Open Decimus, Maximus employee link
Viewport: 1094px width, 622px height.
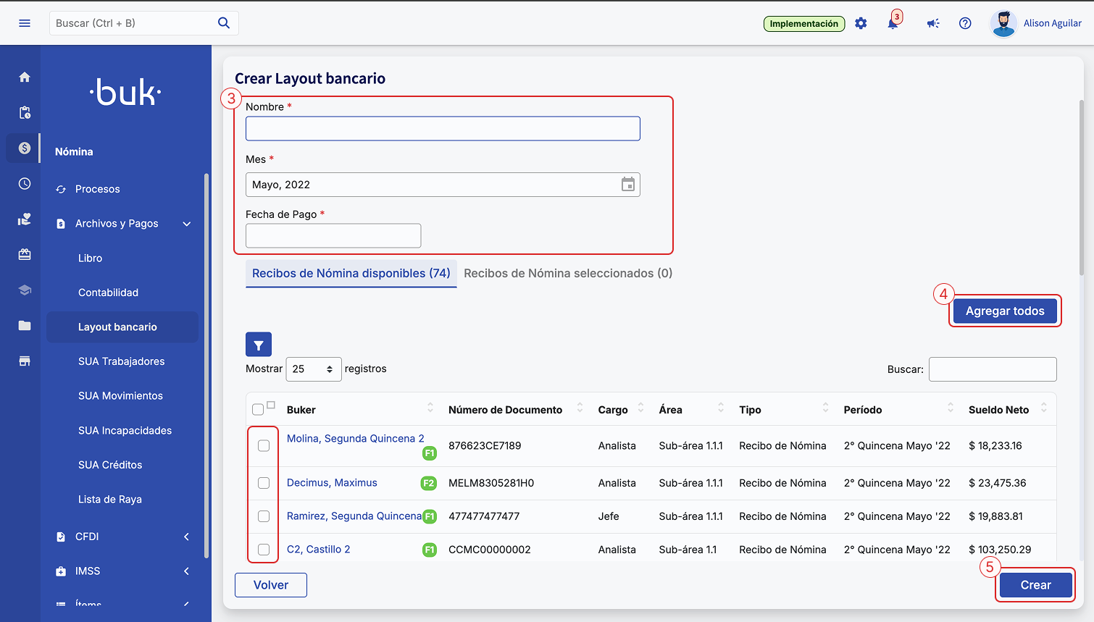pos(332,482)
